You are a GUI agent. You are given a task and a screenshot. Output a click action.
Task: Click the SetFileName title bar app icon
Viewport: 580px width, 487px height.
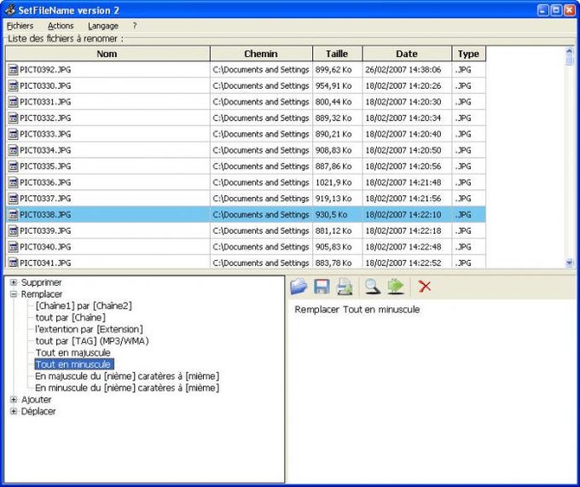9,10
